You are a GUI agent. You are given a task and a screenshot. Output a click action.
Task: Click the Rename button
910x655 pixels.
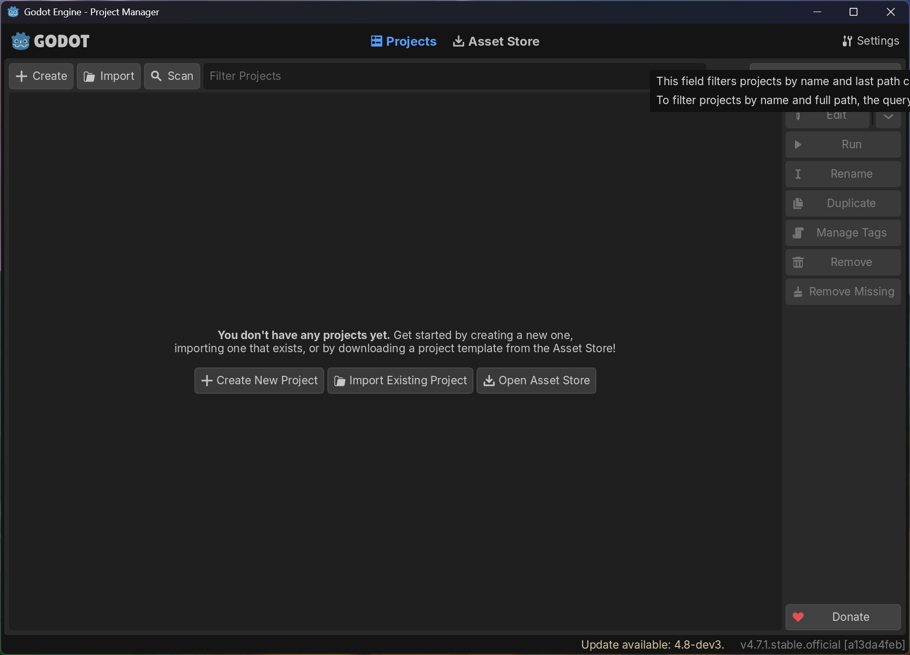point(843,174)
